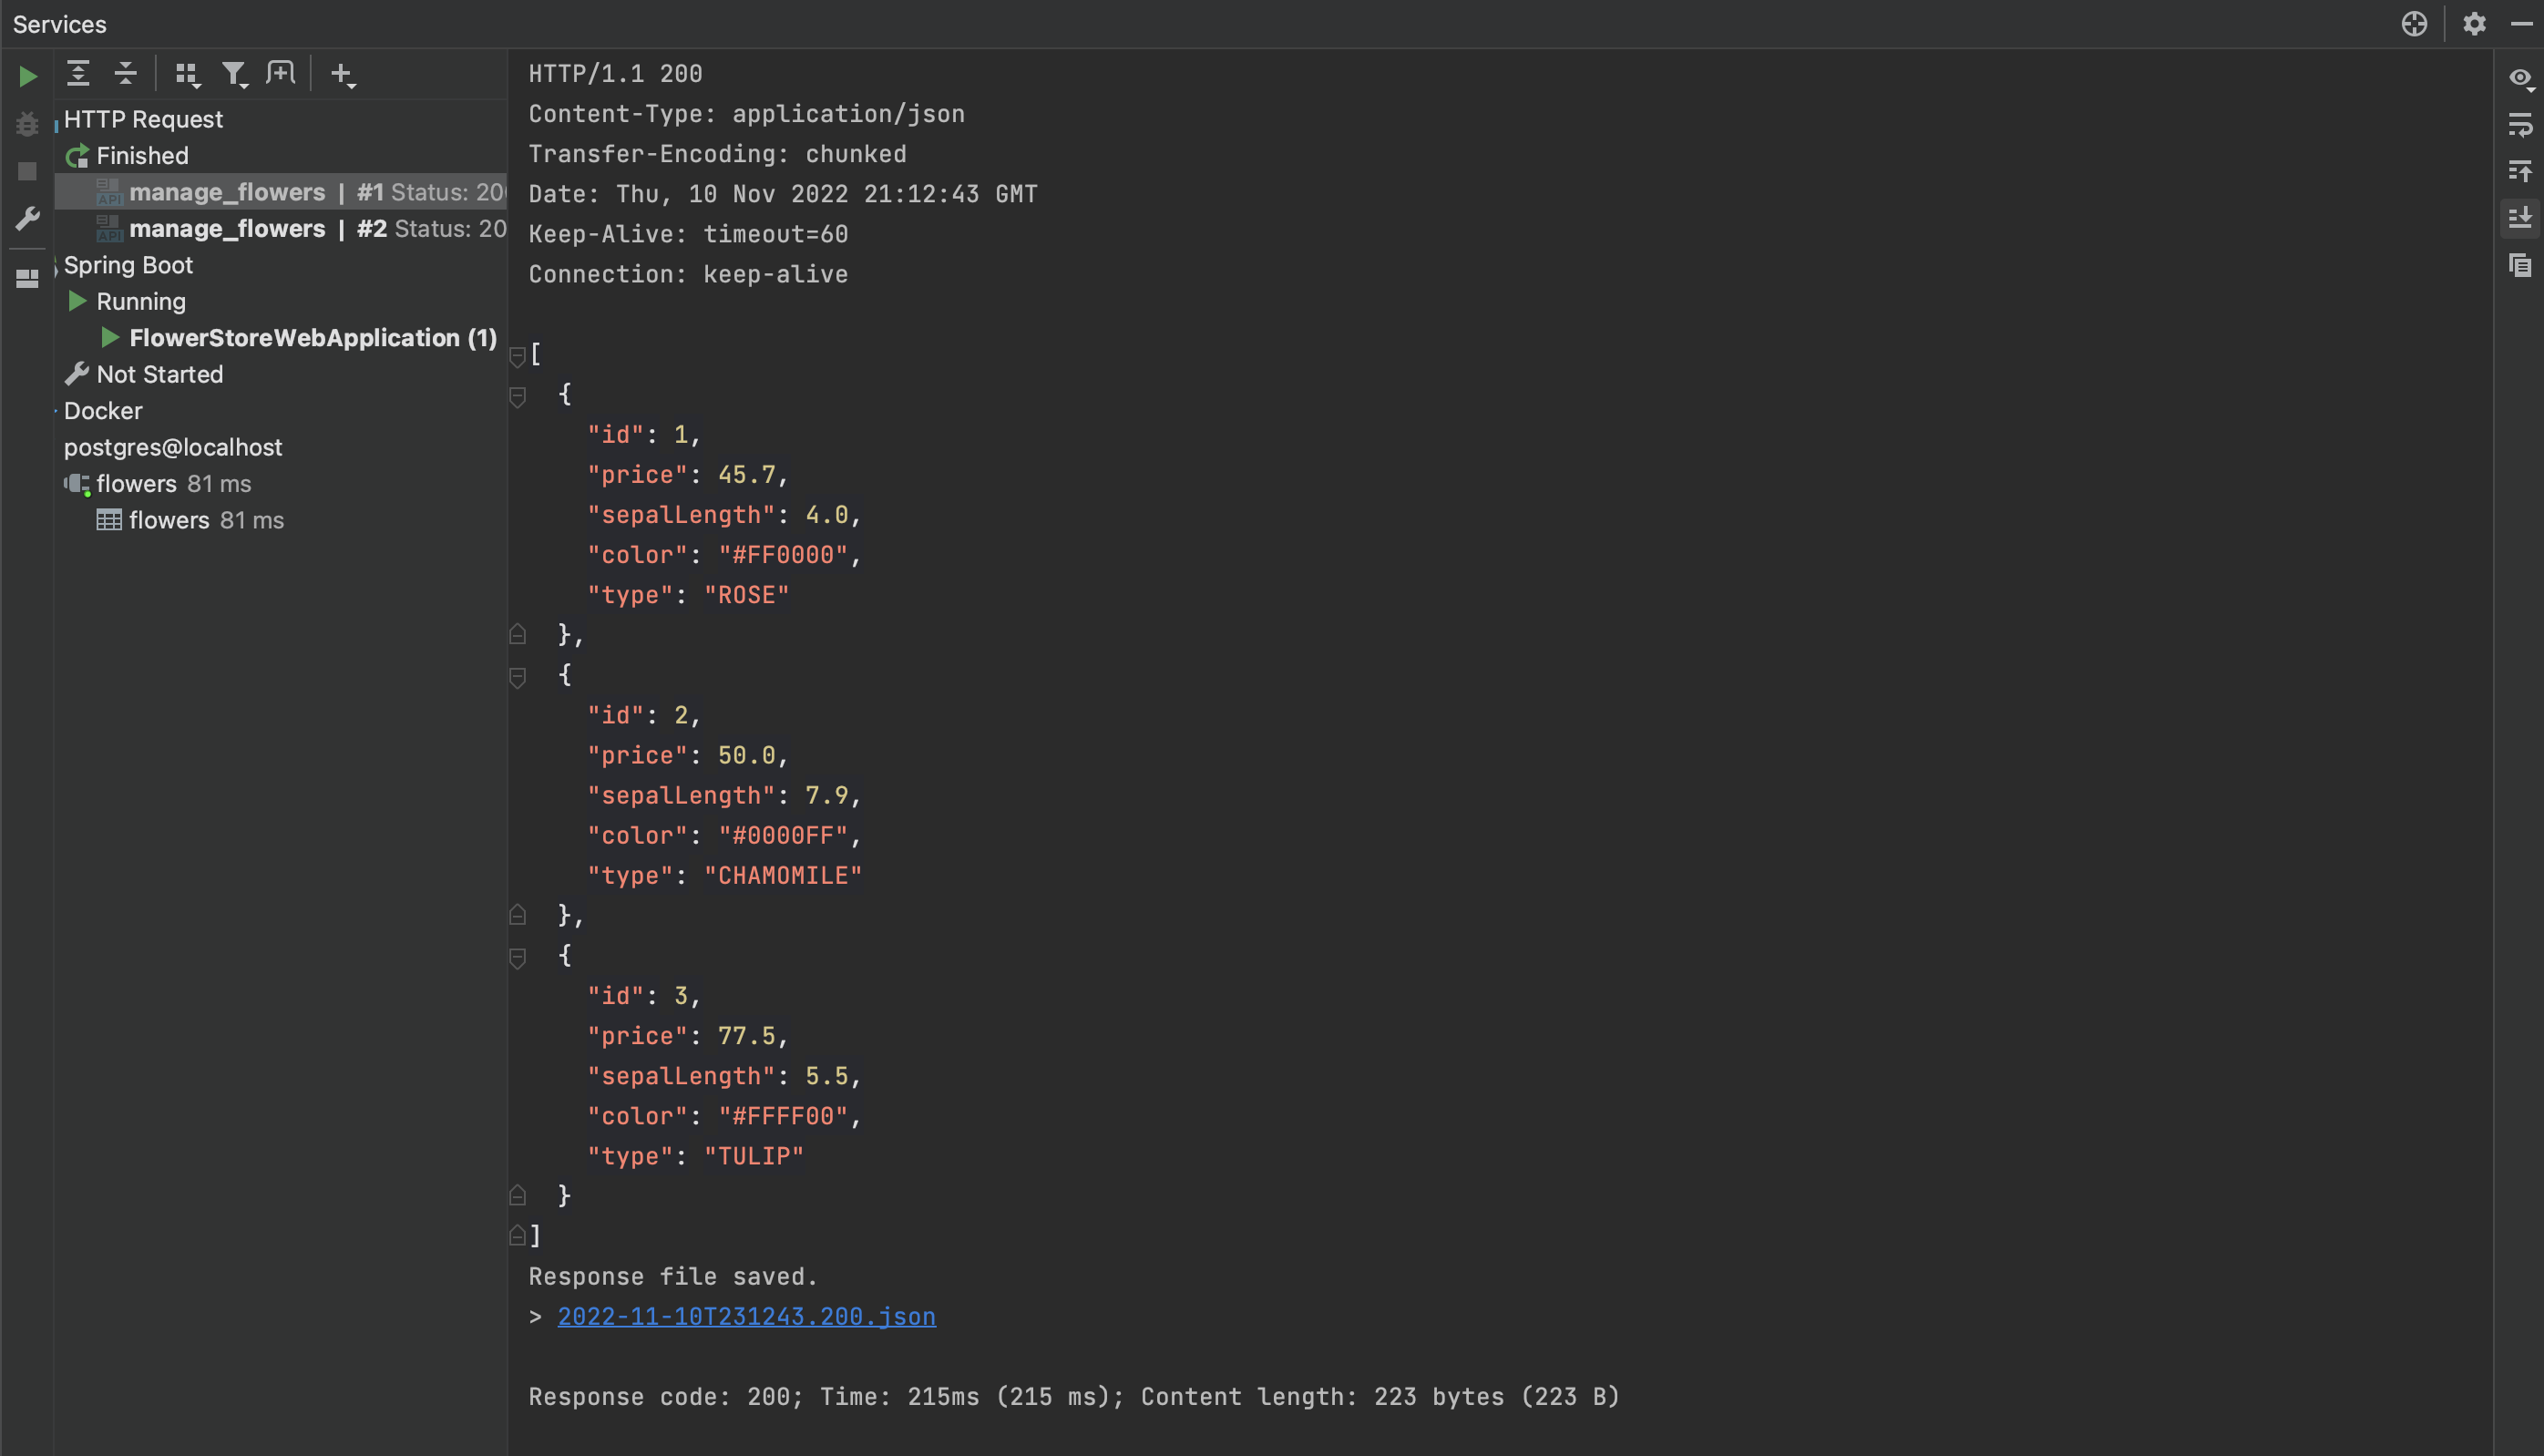Open View As eye dropdown
Viewport: 2544px width, 1456px height.
(2520, 78)
